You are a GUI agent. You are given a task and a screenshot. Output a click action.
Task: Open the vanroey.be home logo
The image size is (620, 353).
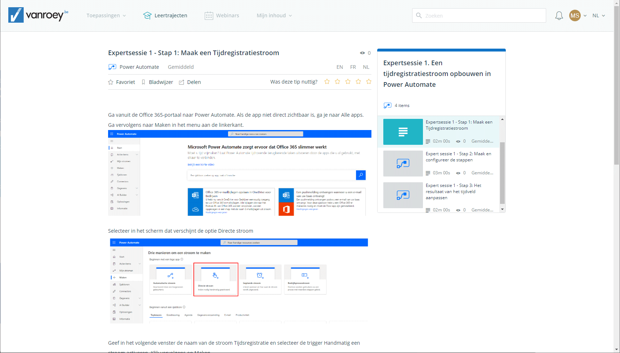(x=38, y=15)
